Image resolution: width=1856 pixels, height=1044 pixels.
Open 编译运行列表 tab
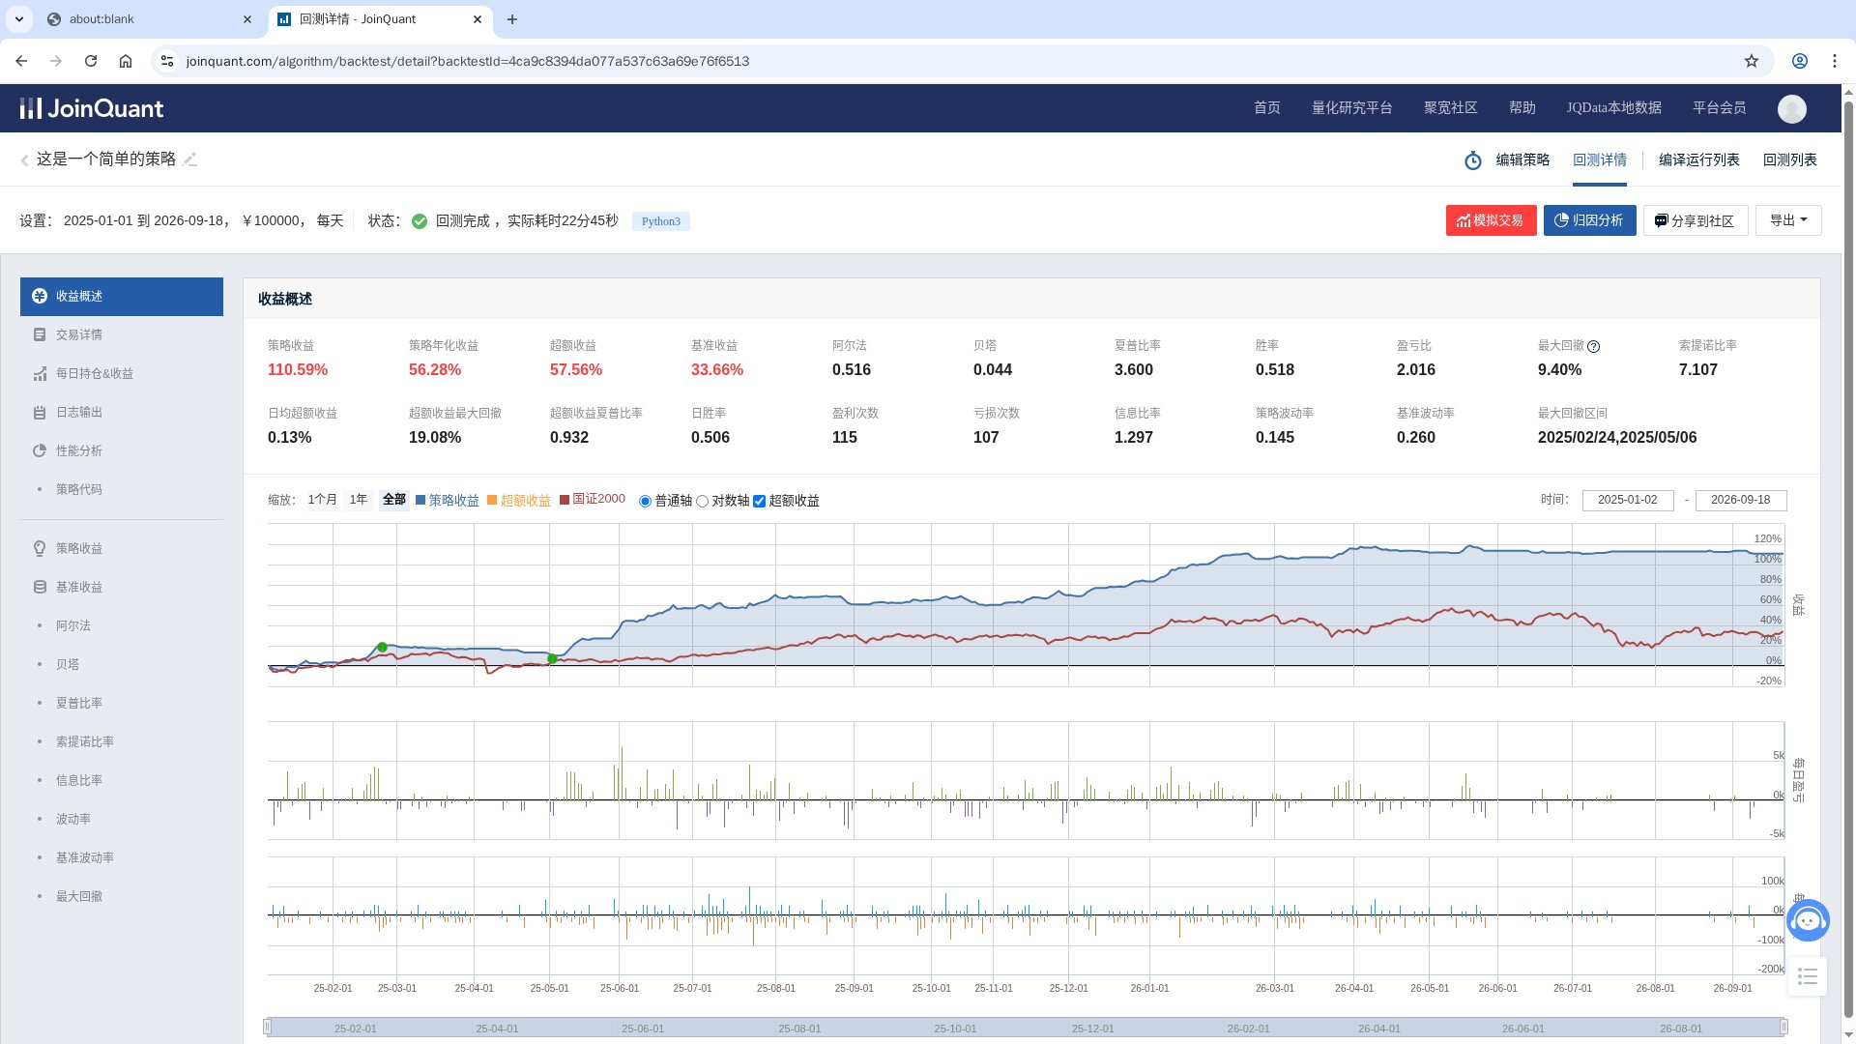click(1698, 159)
